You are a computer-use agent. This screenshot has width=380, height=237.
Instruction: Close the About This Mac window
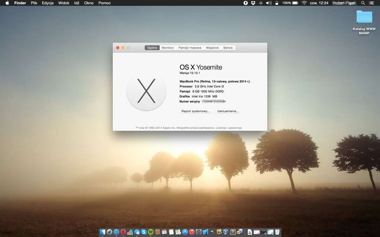pyautogui.click(x=118, y=48)
